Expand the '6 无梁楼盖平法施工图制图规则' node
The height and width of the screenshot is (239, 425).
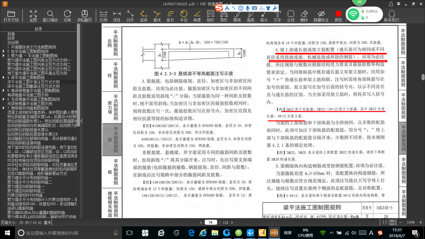3,99
